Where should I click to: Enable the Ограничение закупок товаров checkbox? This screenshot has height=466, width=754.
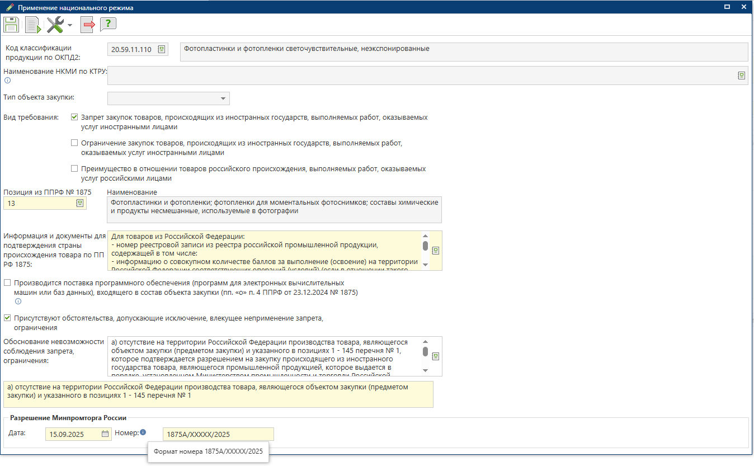(74, 143)
